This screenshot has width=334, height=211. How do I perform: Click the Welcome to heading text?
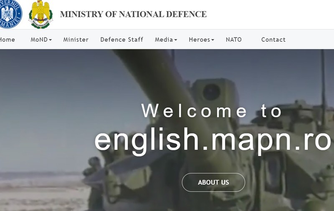(x=212, y=111)
